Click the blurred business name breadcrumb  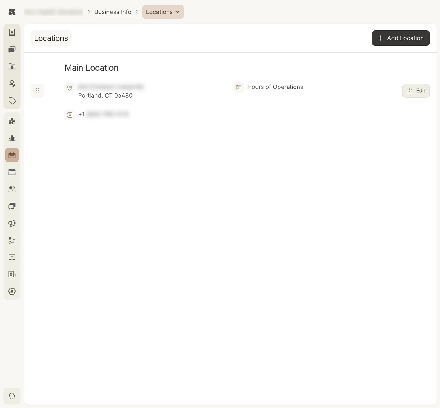pos(54,12)
